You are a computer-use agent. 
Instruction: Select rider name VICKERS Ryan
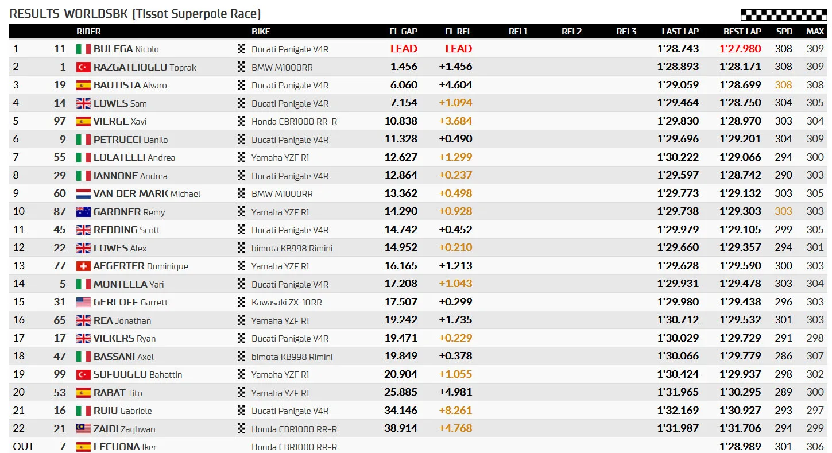coord(125,339)
